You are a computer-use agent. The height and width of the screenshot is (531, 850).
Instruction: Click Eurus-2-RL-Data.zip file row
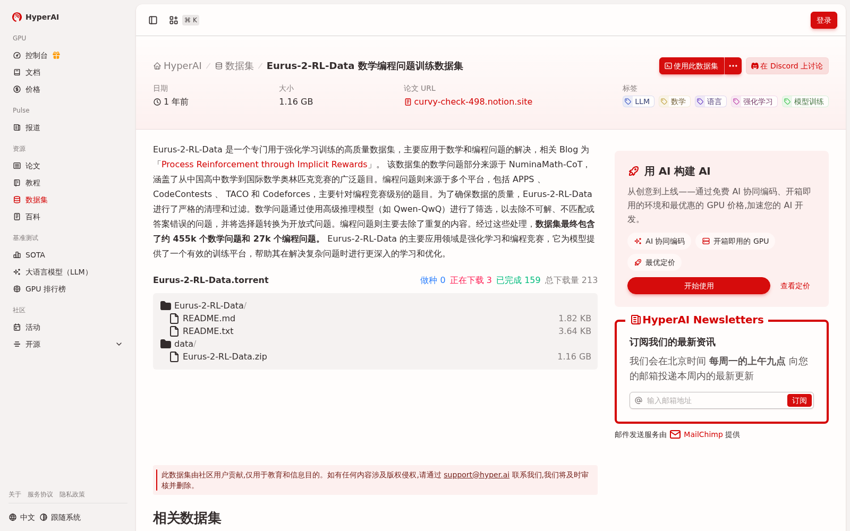click(375, 357)
